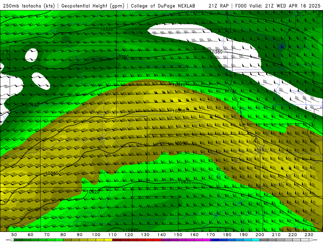Click the 200 knot scale label
Image resolution: width=323 pixels, height=242 pixels.
coord(260,235)
